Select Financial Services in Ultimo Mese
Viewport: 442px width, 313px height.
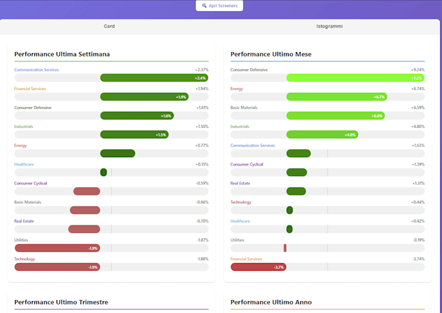click(246, 258)
